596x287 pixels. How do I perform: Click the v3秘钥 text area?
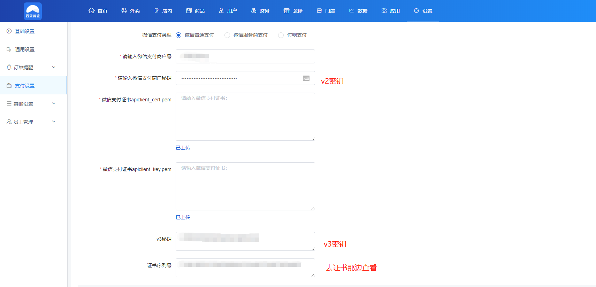pyautogui.click(x=245, y=241)
